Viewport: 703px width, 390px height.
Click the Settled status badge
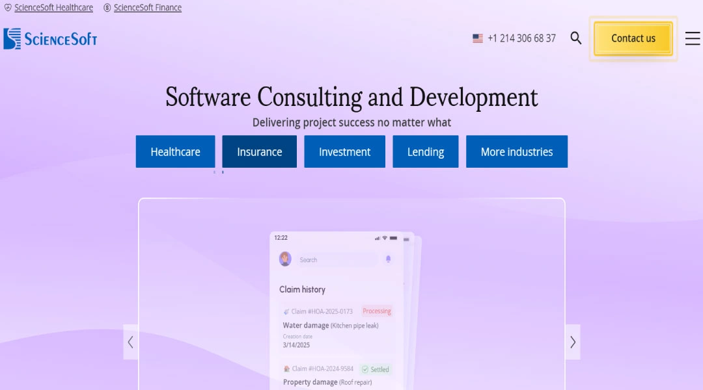click(376, 369)
